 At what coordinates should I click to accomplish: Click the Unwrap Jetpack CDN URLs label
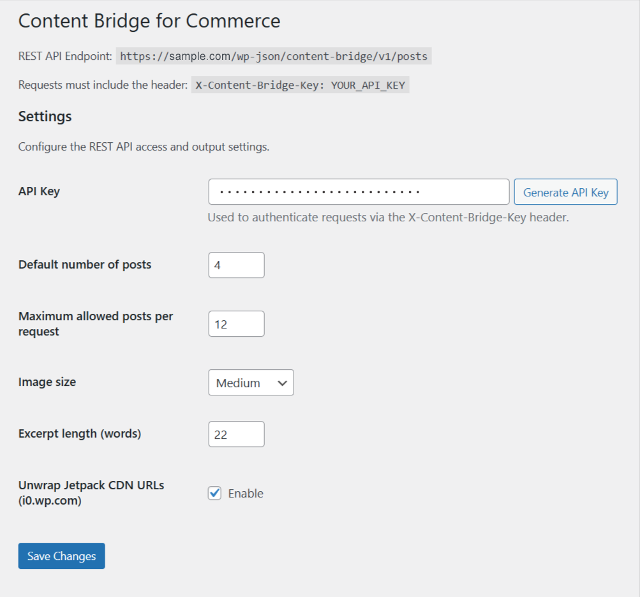click(x=91, y=493)
